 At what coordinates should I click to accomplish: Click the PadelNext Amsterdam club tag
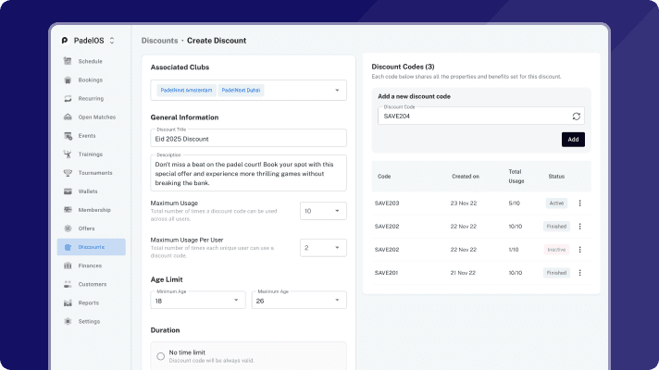pyautogui.click(x=186, y=91)
